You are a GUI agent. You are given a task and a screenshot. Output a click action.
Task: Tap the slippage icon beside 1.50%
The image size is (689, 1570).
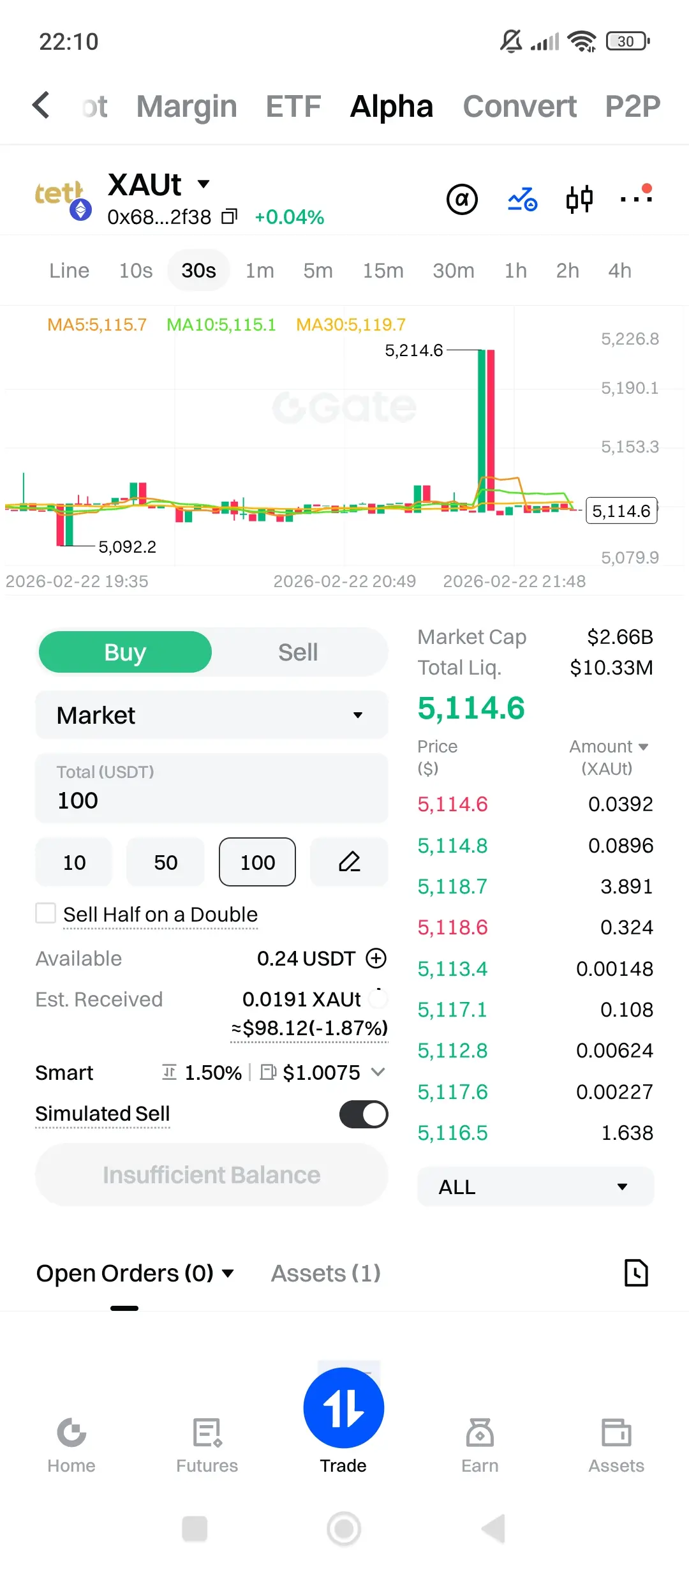(169, 1072)
